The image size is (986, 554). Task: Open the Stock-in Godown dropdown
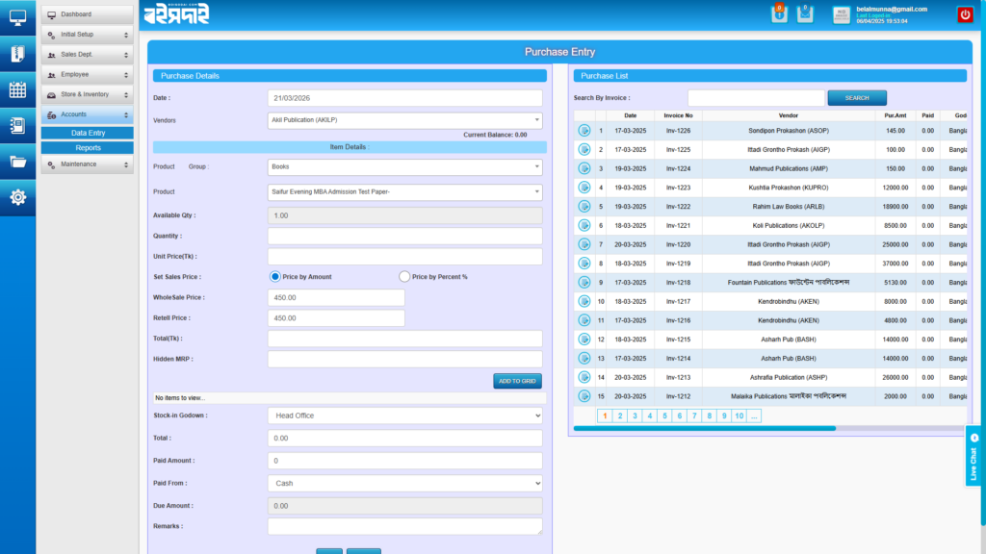pos(404,415)
